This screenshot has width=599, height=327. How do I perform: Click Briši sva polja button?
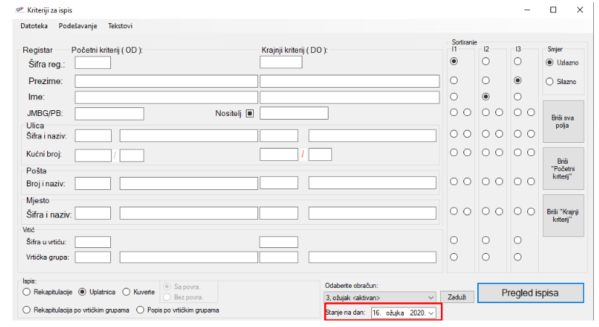click(563, 122)
